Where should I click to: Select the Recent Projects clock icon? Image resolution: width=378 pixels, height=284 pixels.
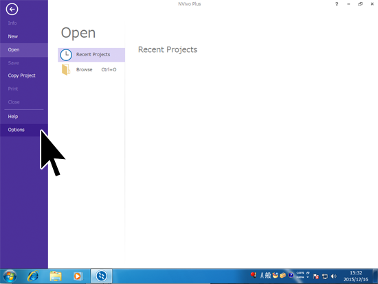point(66,55)
